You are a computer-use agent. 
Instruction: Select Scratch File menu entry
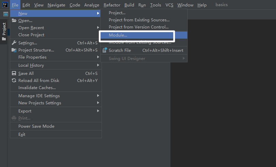click(x=144, y=50)
